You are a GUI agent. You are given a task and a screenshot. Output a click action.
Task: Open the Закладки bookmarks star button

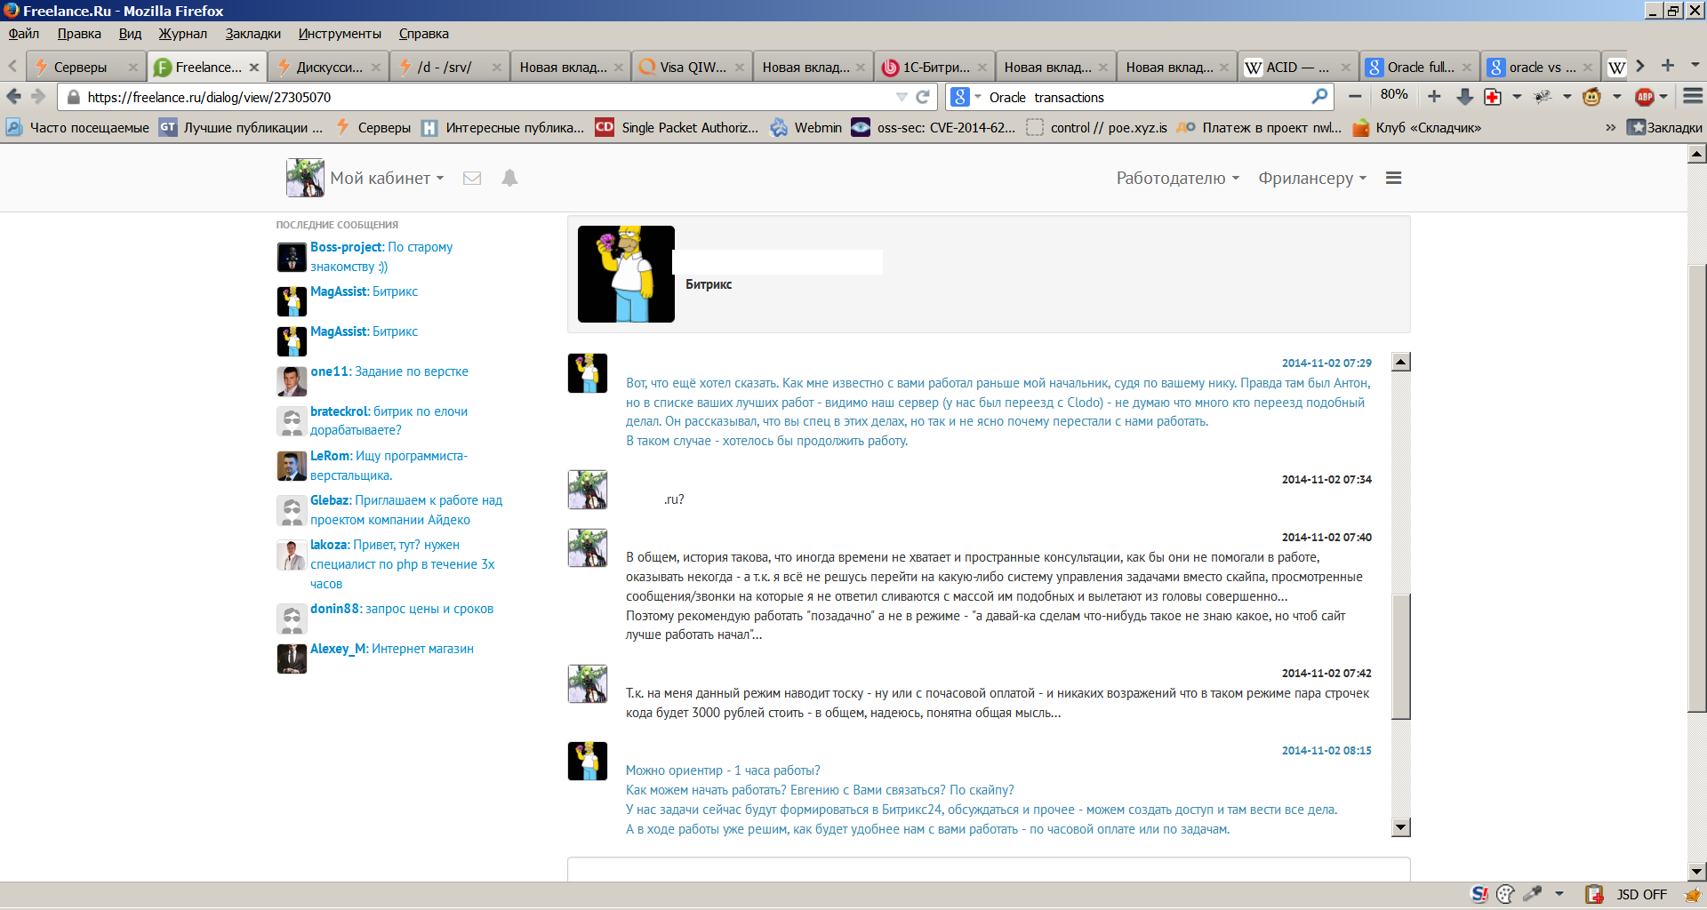pyautogui.click(x=1664, y=127)
